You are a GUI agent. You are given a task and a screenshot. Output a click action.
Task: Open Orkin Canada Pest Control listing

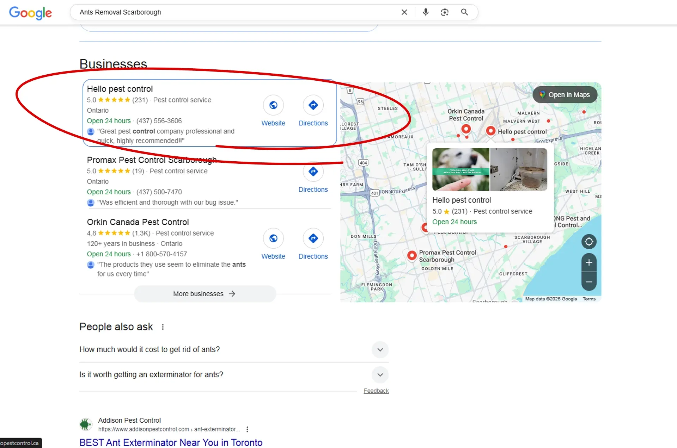click(x=138, y=222)
